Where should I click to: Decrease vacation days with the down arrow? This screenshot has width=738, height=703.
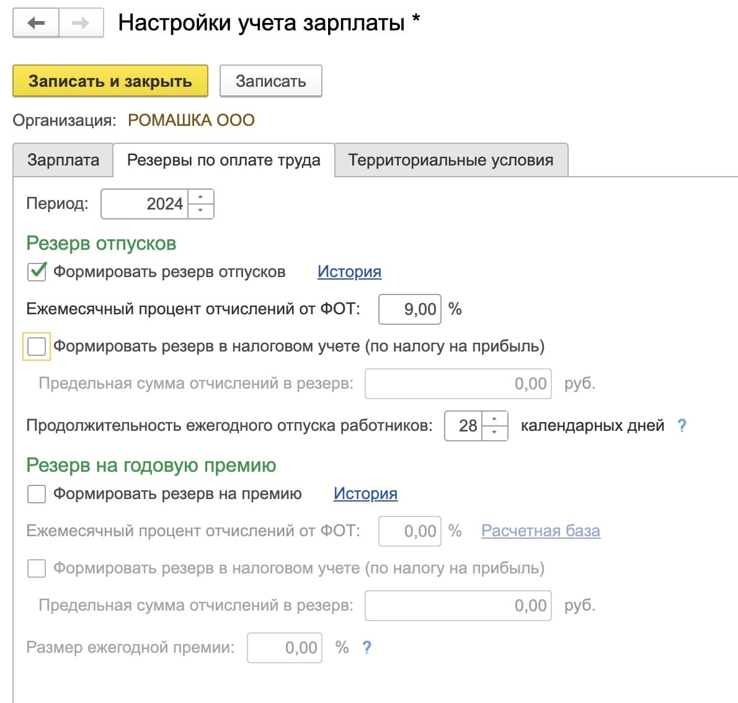(494, 433)
